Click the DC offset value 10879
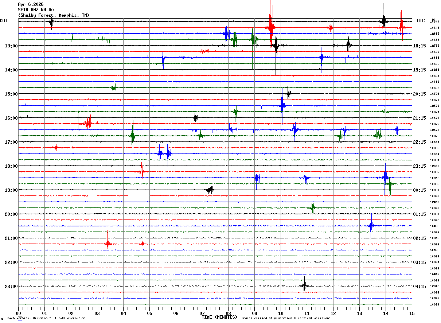 point(434,136)
